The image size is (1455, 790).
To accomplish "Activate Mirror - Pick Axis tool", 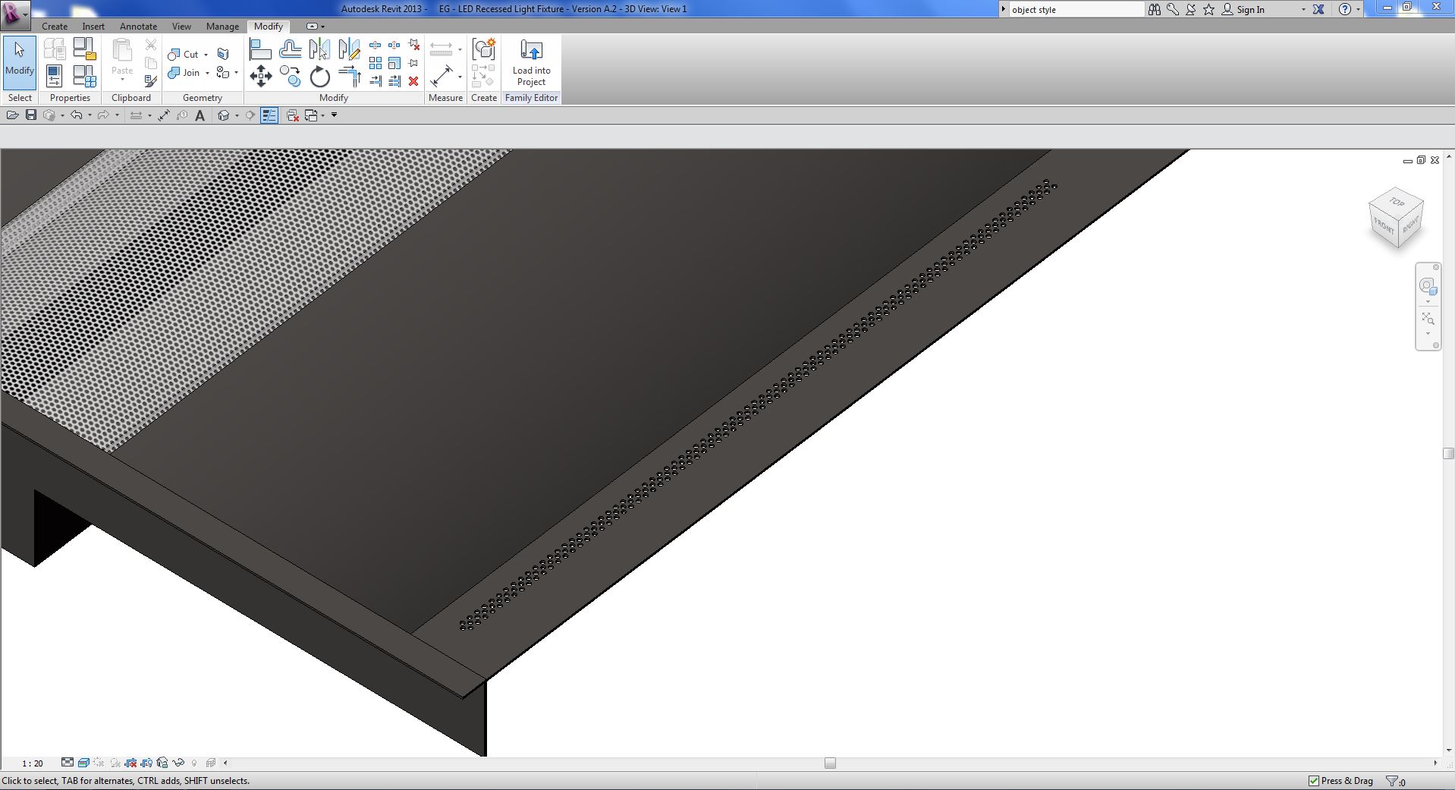I will (319, 50).
